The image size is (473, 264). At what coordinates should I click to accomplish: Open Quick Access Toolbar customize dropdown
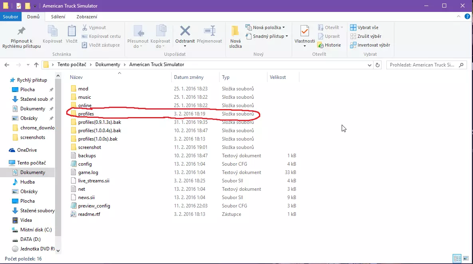click(35, 6)
